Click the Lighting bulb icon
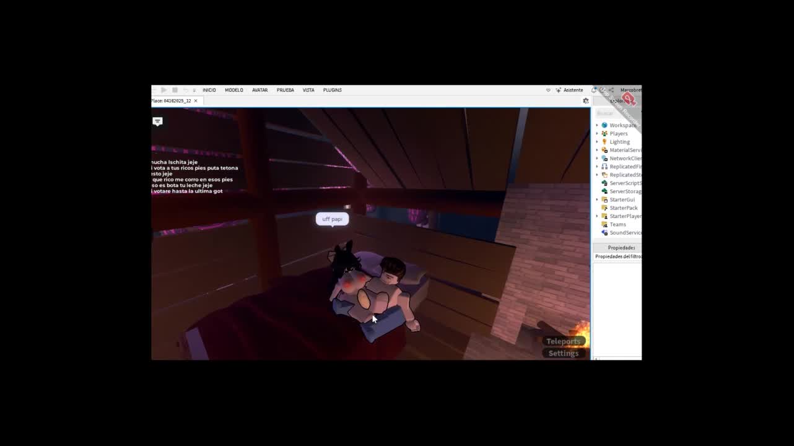This screenshot has height=446, width=794. click(604, 142)
